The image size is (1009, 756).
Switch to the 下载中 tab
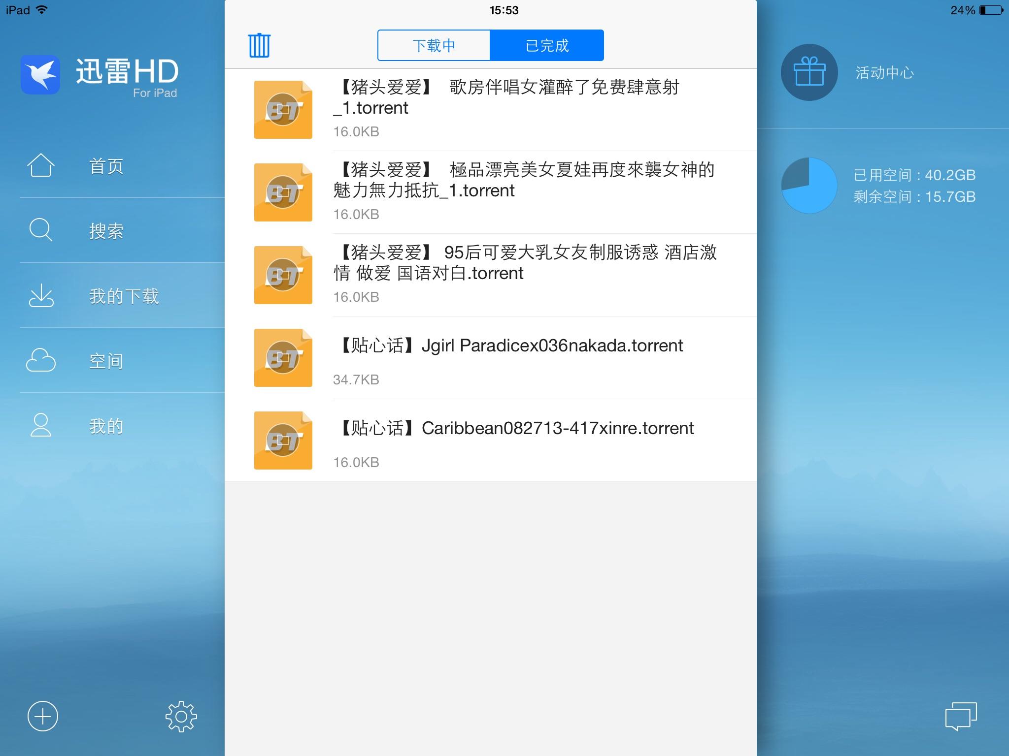coord(434,45)
